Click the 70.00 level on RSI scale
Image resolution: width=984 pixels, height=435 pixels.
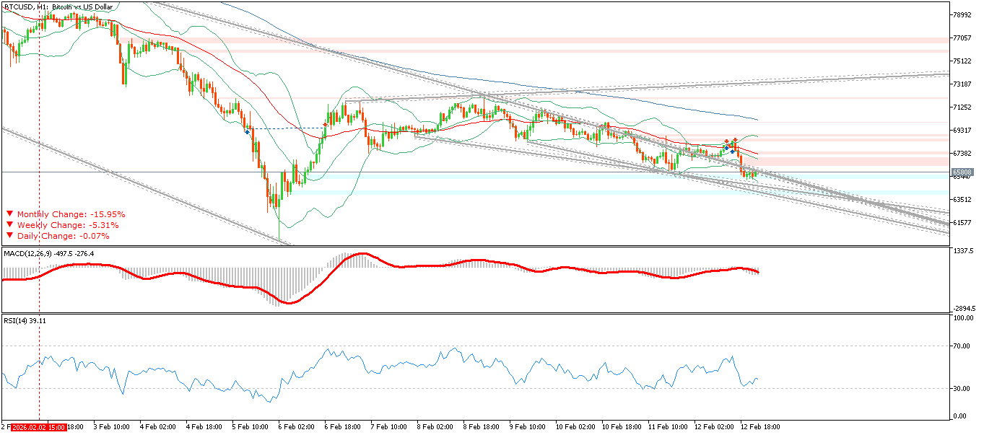(x=962, y=346)
